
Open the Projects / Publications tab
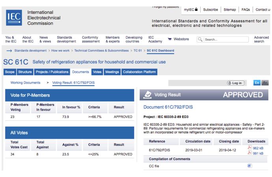click(x=52, y=72)
